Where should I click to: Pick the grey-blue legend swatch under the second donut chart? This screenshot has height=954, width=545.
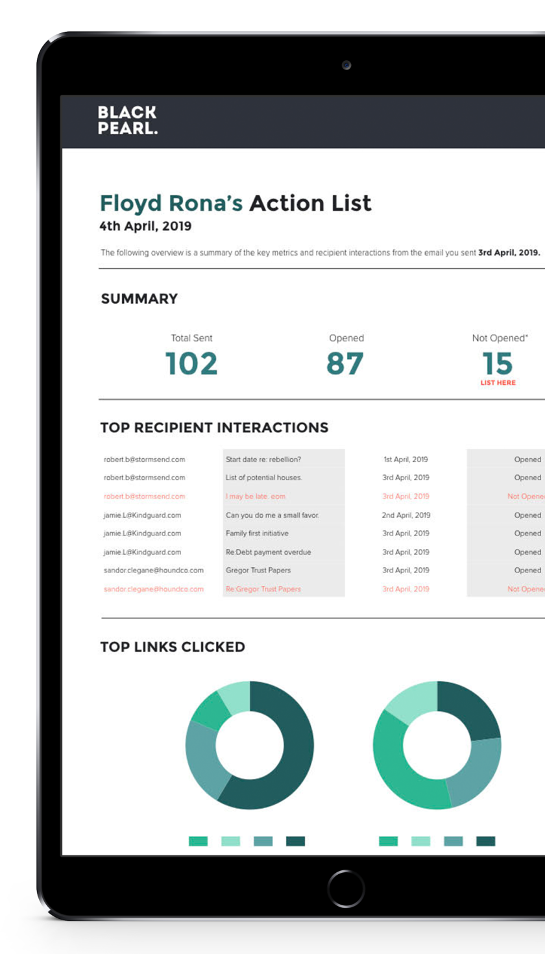[x=454, y=841]
